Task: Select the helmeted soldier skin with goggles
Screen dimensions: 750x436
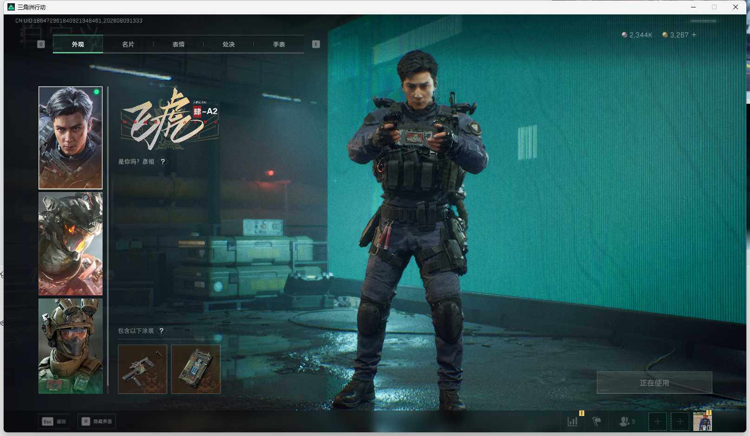Action: point(71,346)
